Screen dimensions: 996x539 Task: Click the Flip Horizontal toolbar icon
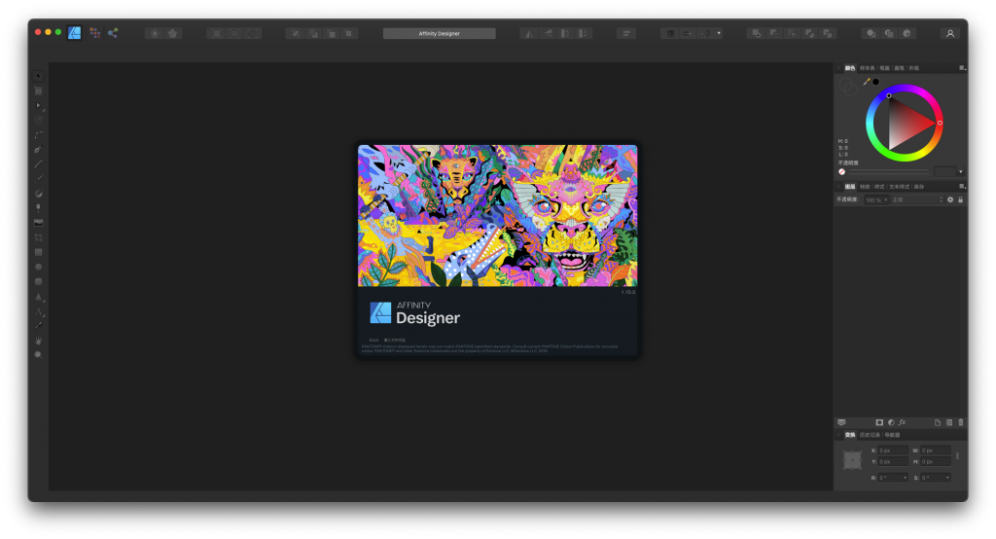pyautogui.click(x=528, y=33)
